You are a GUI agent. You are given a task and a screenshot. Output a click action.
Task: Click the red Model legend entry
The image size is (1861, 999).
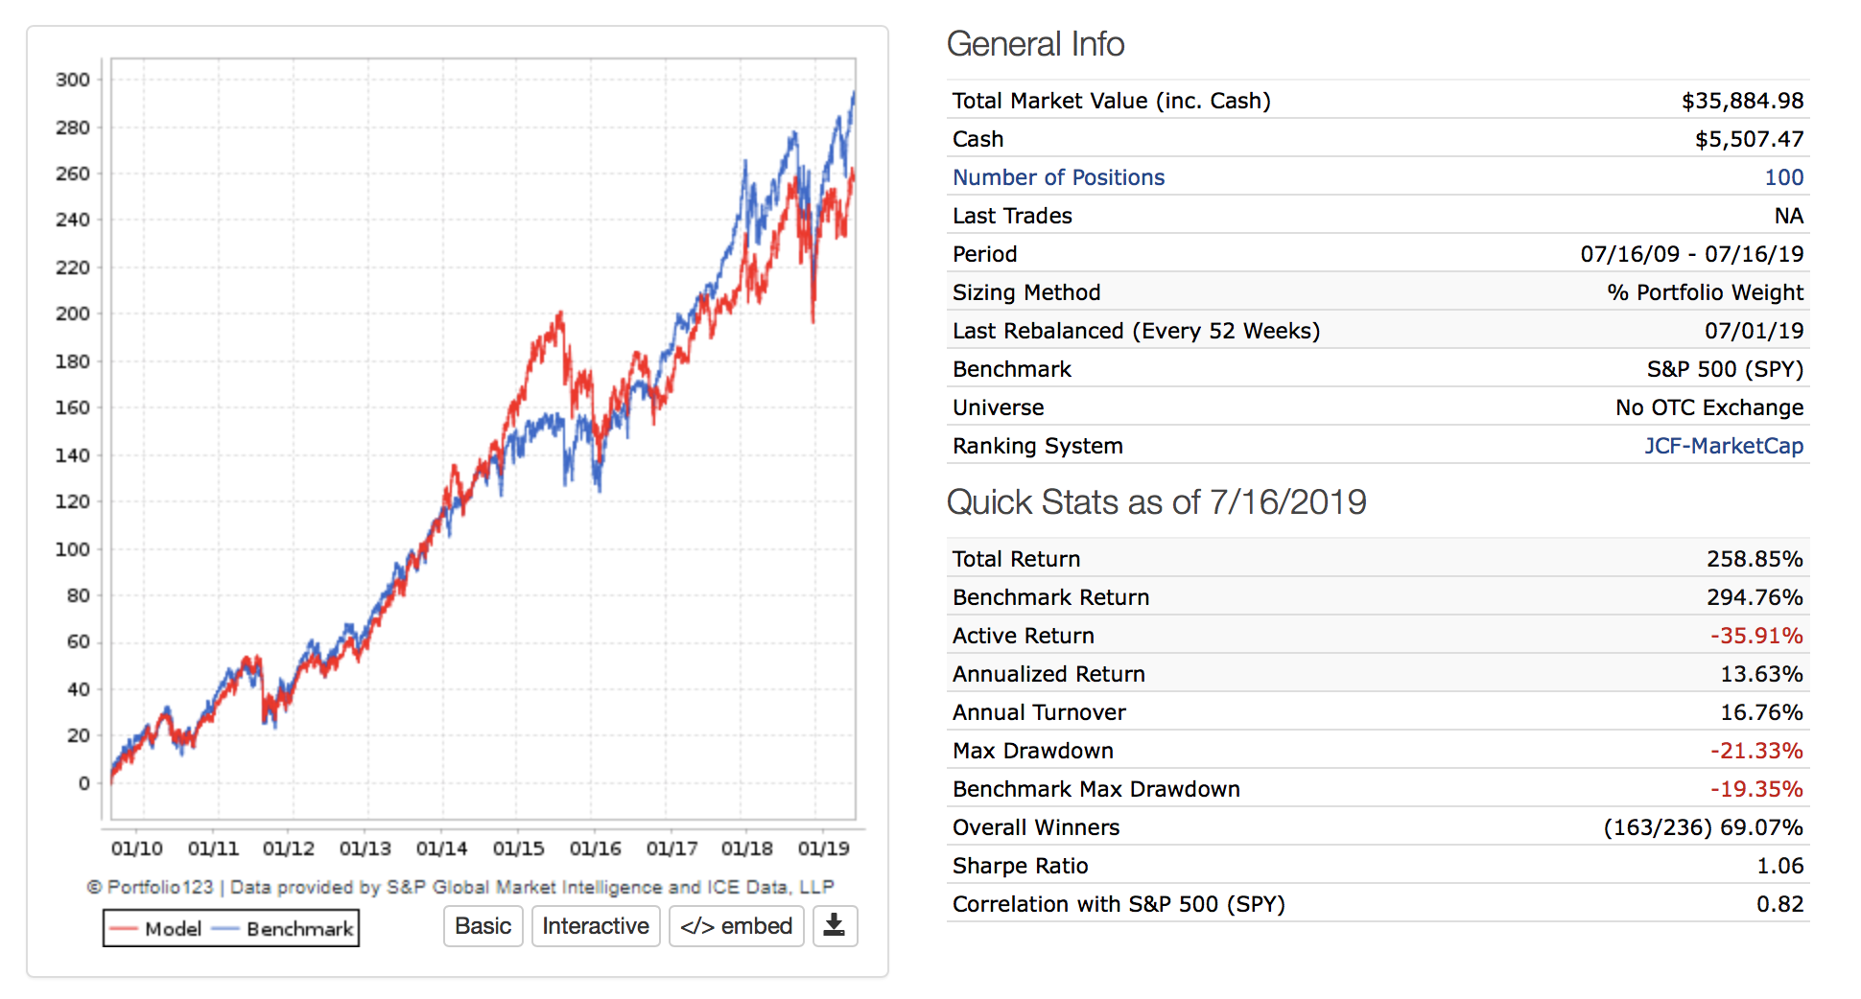(156, 929)
